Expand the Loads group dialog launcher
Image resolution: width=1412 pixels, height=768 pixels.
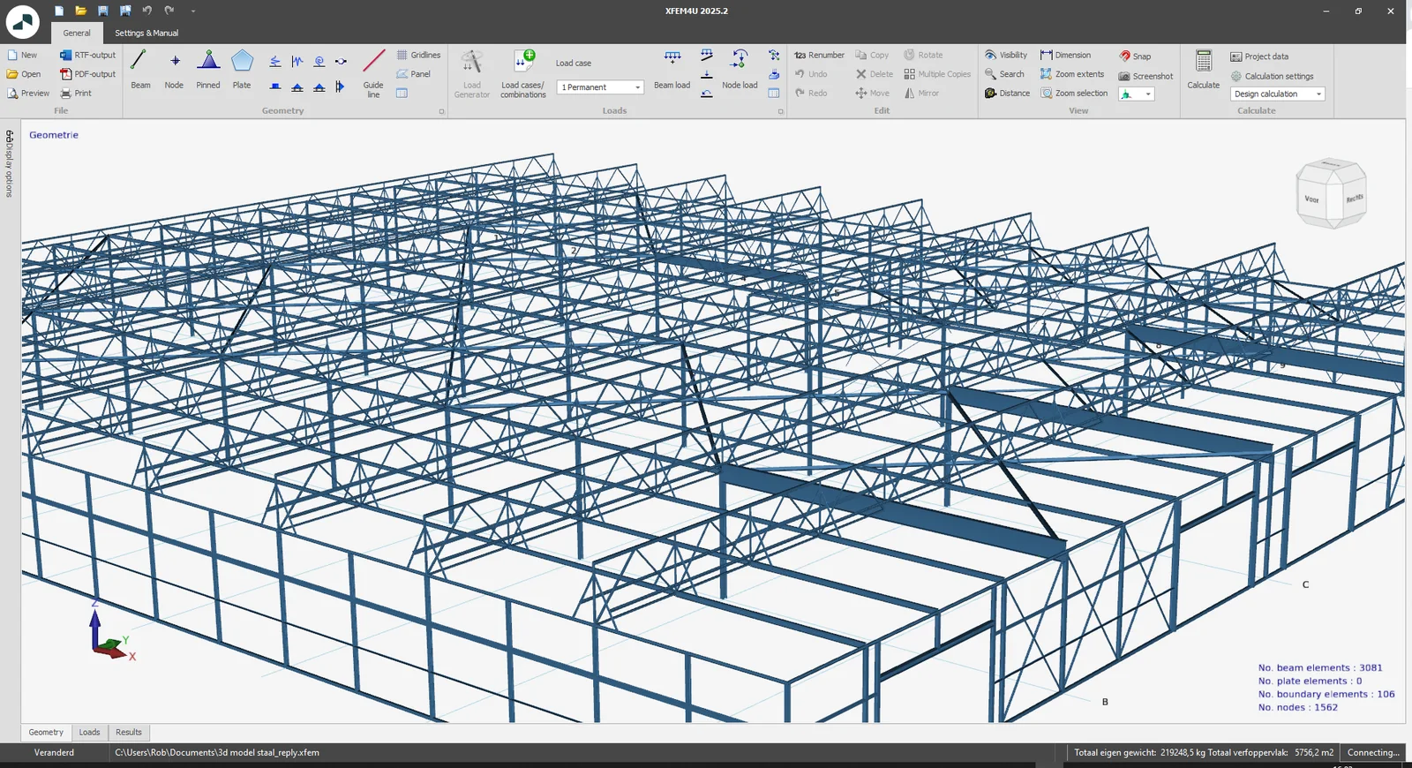(x=780, y=111)
